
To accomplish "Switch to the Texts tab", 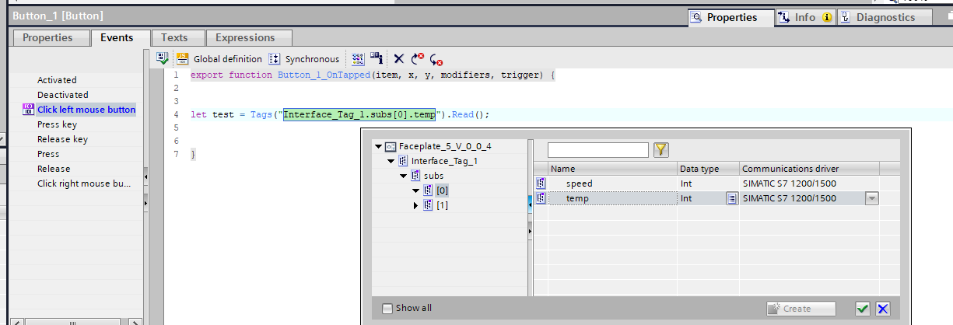I will (x=174, y=37).
